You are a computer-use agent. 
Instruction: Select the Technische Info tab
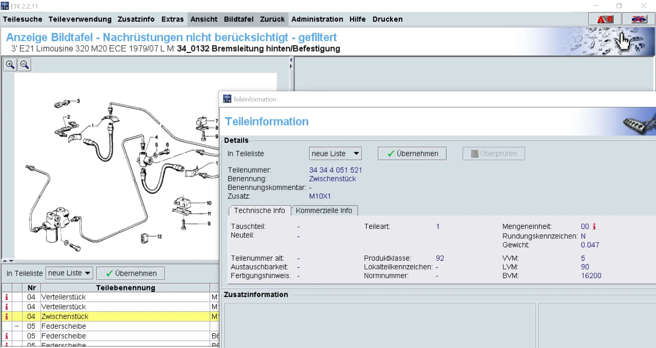(259, 210)
